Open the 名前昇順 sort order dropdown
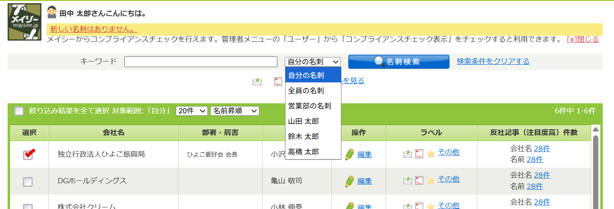Viewport: 614px width, 209px height. coord(235,111)
